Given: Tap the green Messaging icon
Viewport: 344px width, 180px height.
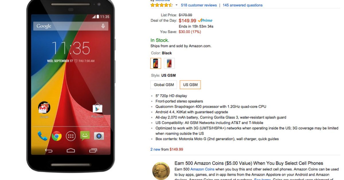Looking at the screenshot, I should coord(85,135).
